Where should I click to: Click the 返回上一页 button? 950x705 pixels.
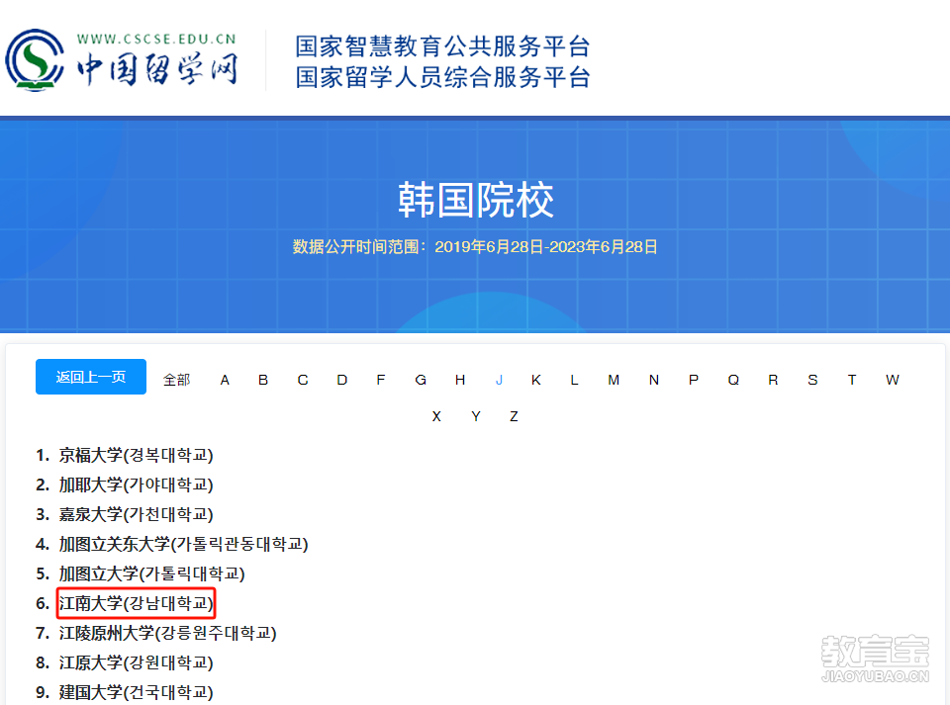[x=91, y=377]
